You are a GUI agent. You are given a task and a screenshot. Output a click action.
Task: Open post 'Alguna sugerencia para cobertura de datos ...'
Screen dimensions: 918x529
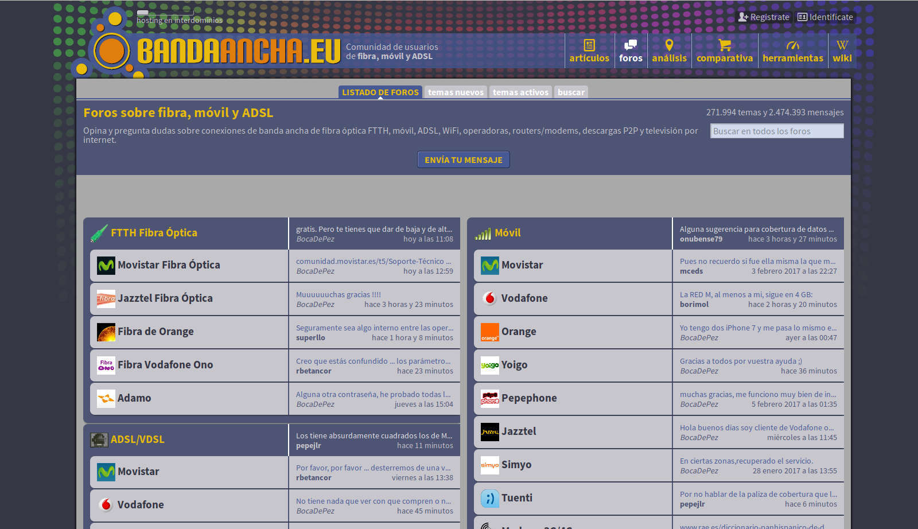[757, 229]
